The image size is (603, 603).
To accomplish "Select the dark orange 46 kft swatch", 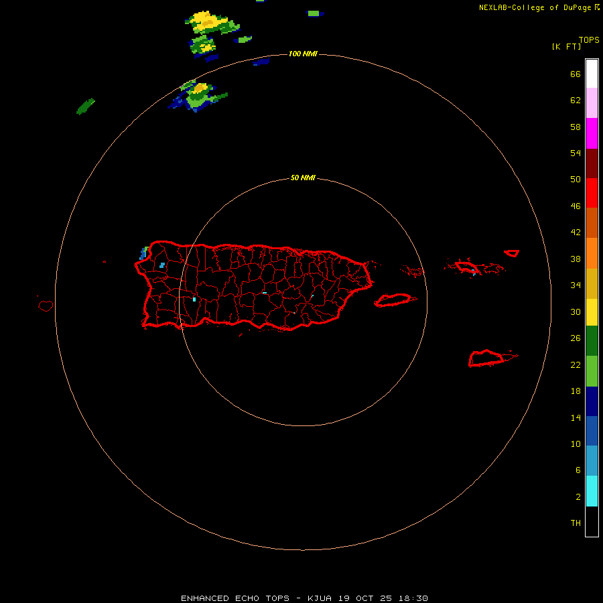I will [x=592, y=222].
